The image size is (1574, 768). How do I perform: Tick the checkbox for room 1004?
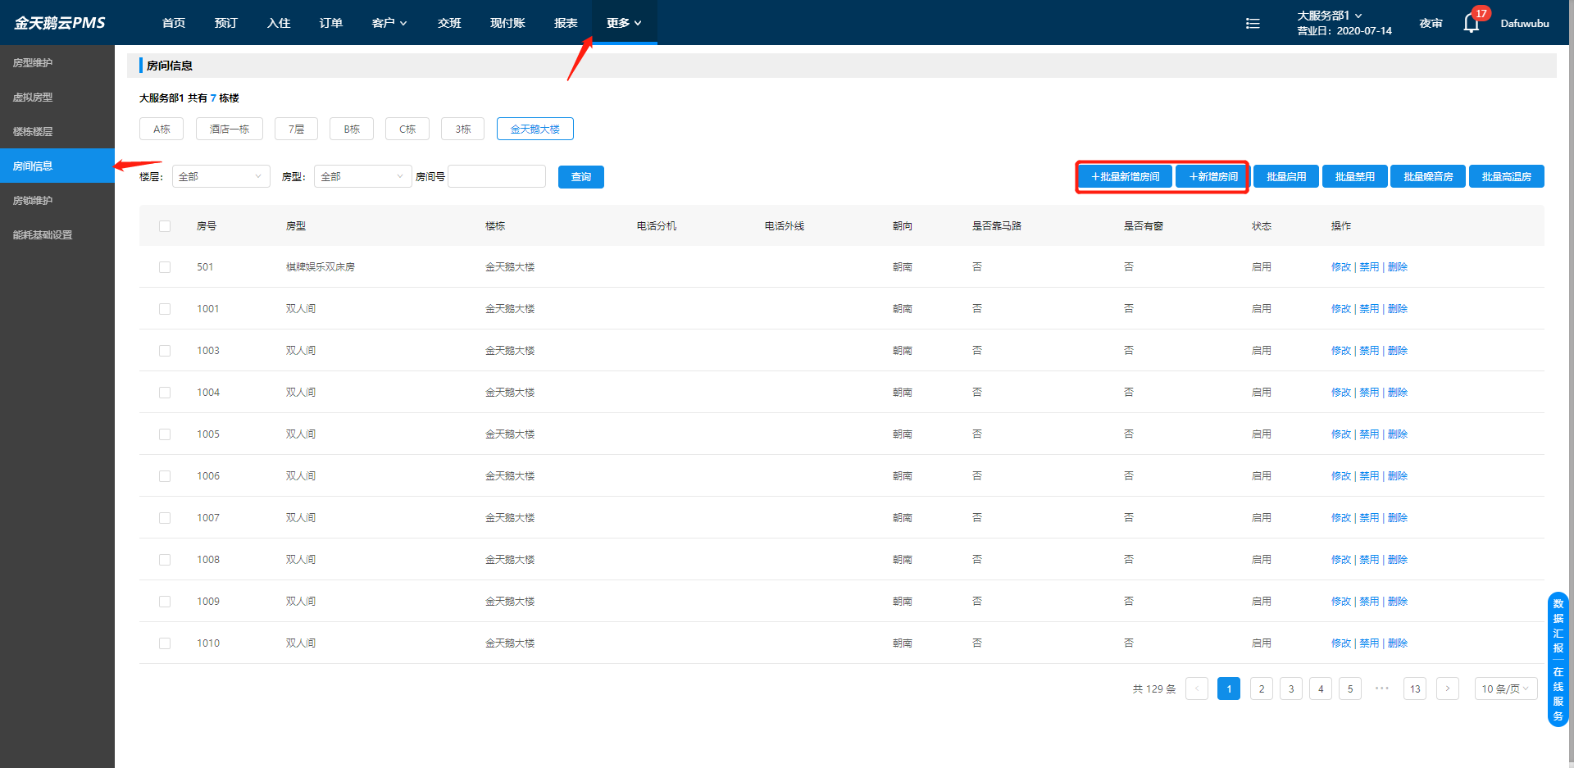(165, 393)
